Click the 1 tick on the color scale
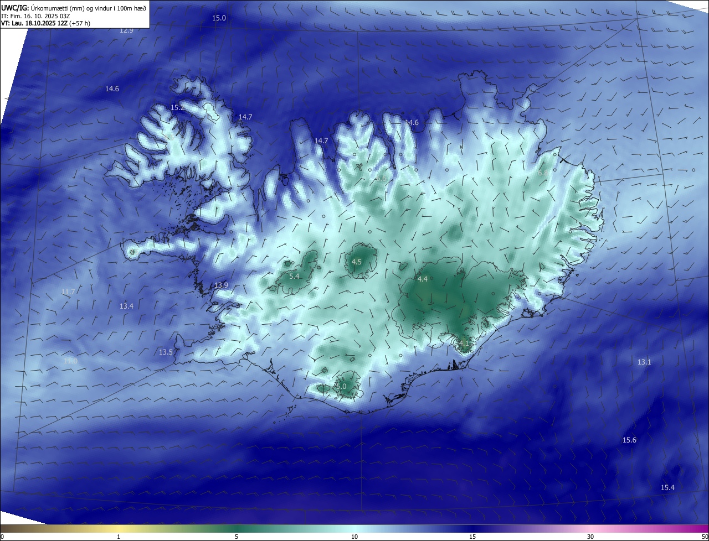This screenshot has height=541, width=709. 119,537
